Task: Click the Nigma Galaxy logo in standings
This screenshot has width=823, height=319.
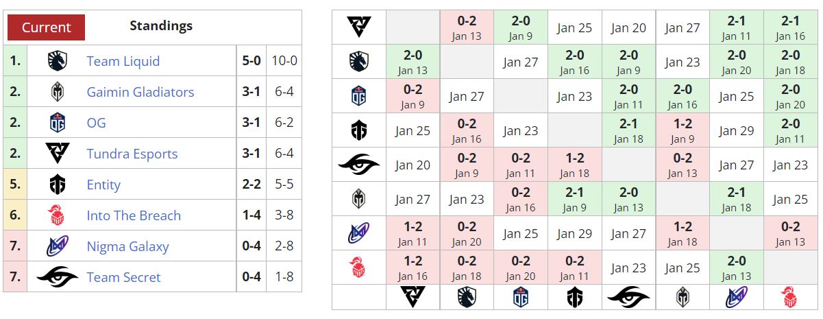Action: (x=58, y=246)
